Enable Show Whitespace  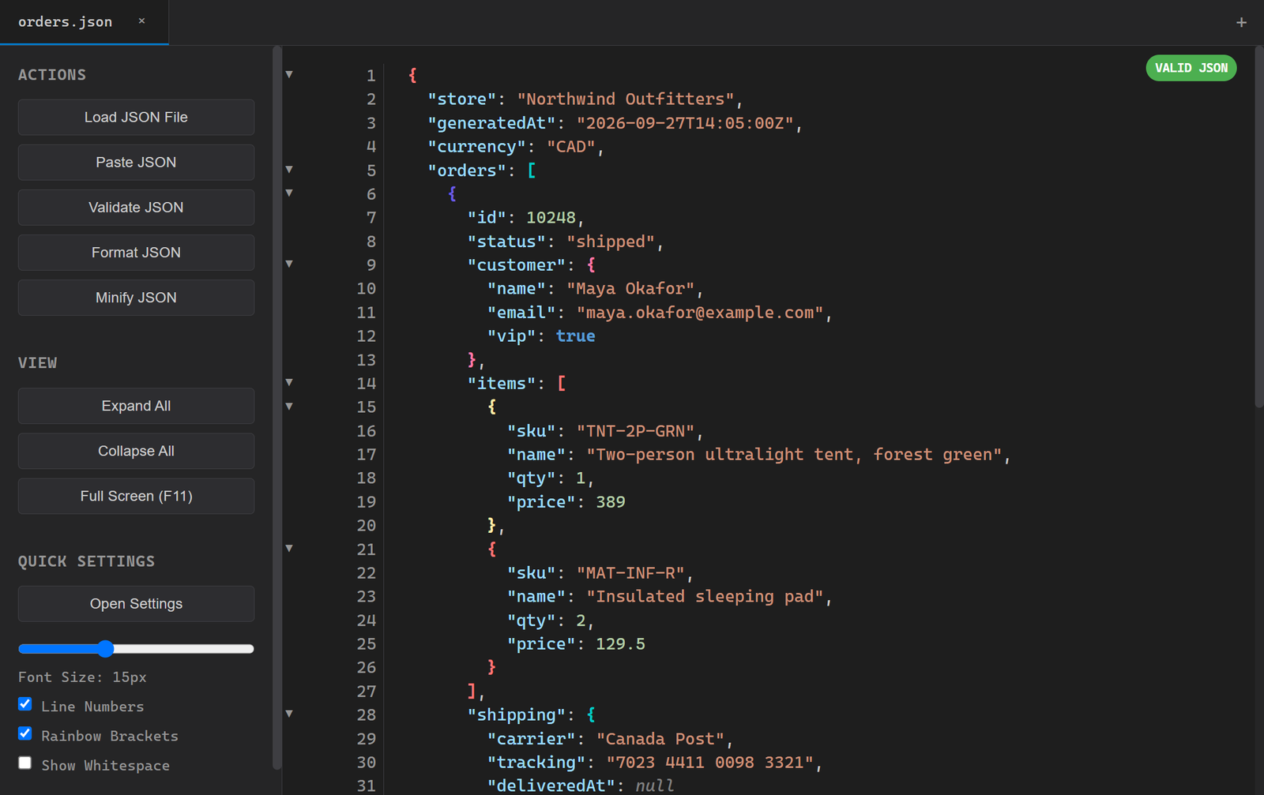pos(25,763)
